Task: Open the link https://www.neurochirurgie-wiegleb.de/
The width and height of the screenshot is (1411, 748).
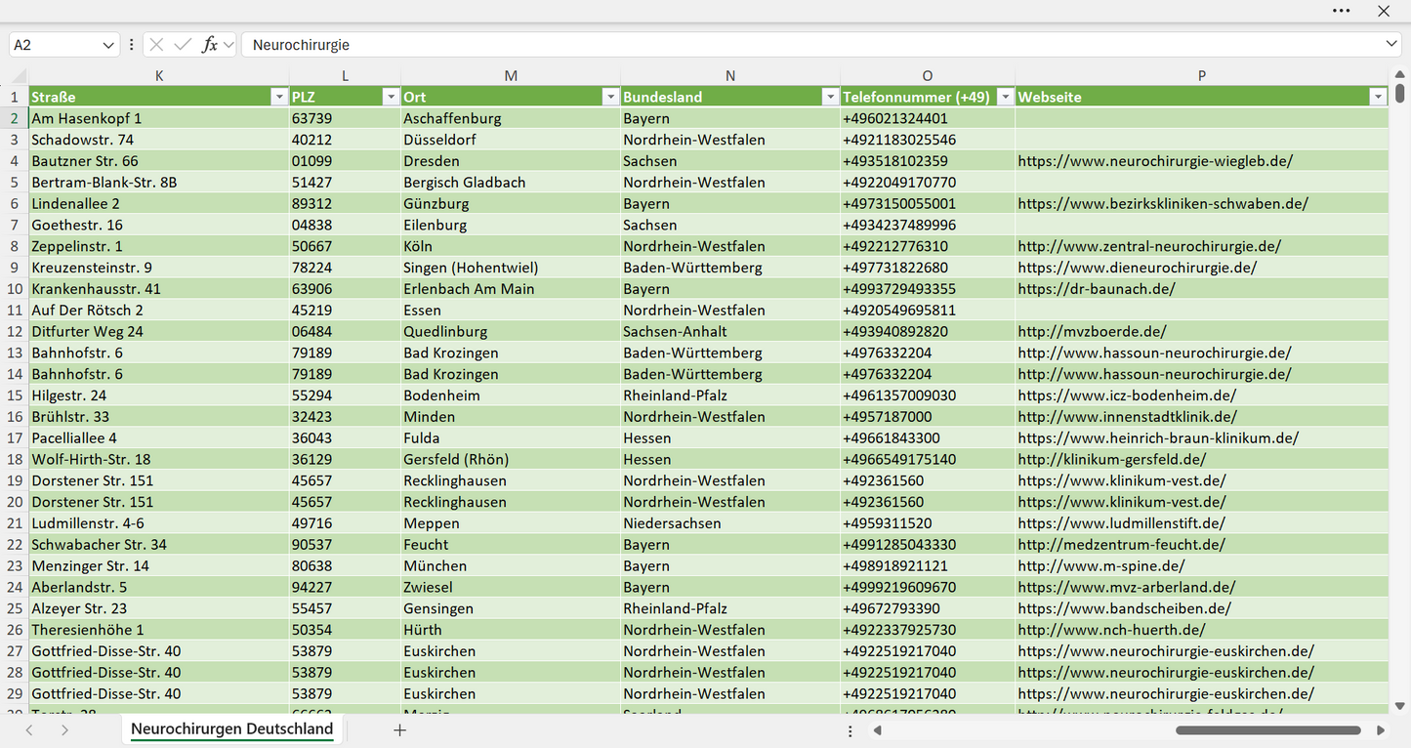Action: pyautogui.click(x=1155, y=161)
